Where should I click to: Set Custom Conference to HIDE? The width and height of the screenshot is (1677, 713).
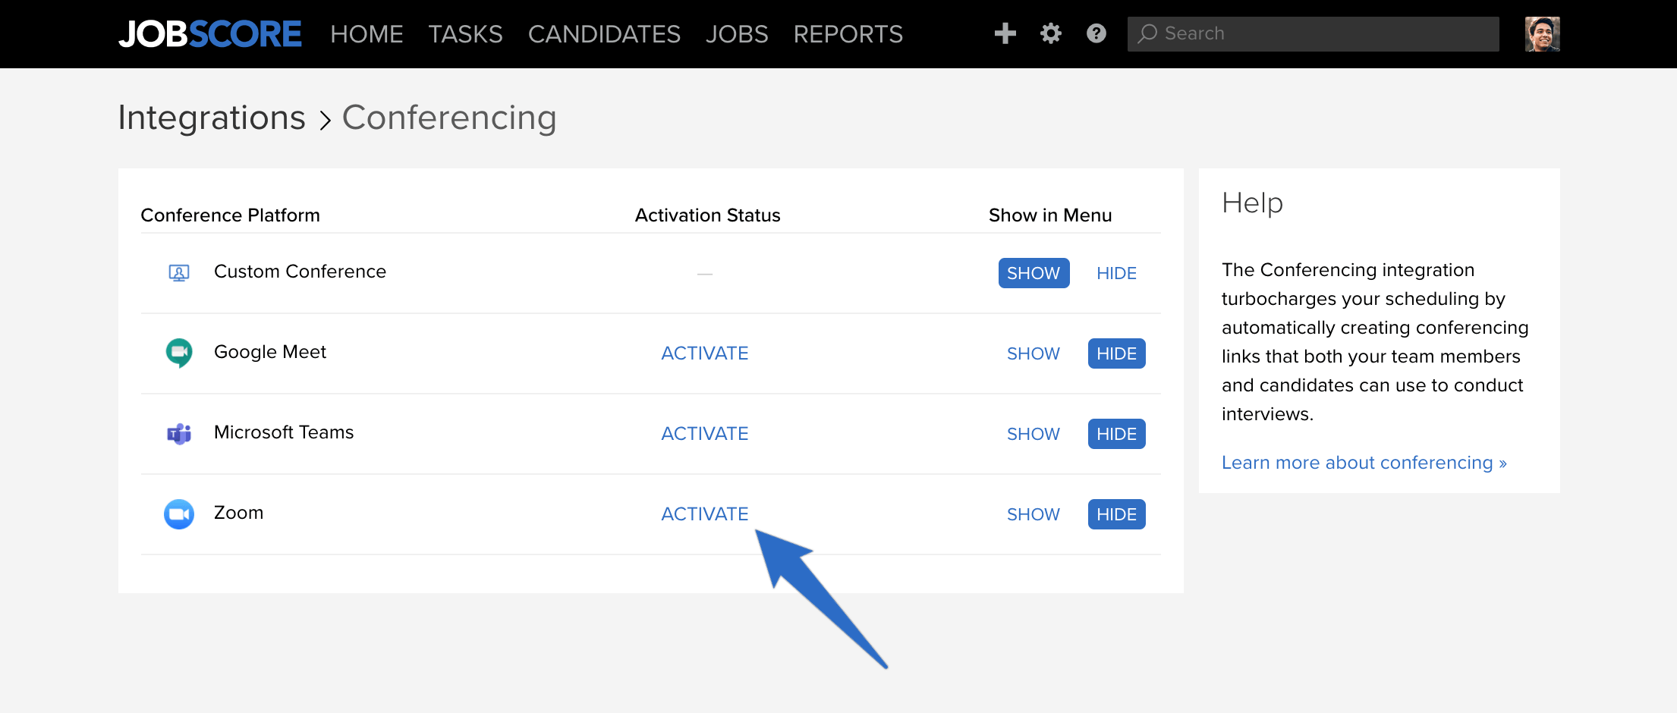[1116, 273]
